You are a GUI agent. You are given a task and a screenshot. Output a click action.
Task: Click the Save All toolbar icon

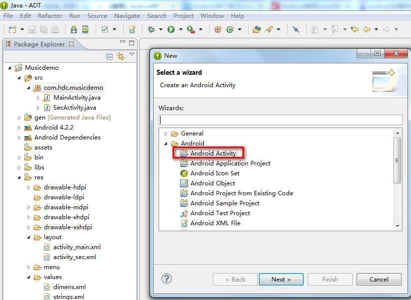tap(43, 29)
